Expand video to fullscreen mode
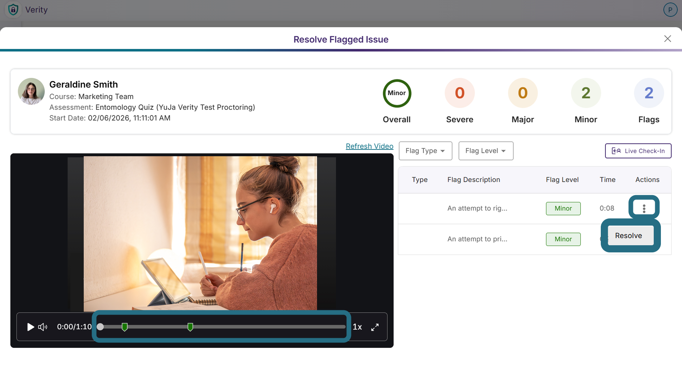 coord(375,327)
